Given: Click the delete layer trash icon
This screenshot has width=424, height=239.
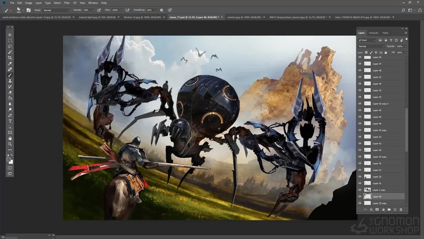Looking at the screenshot, I should (401, 209).
